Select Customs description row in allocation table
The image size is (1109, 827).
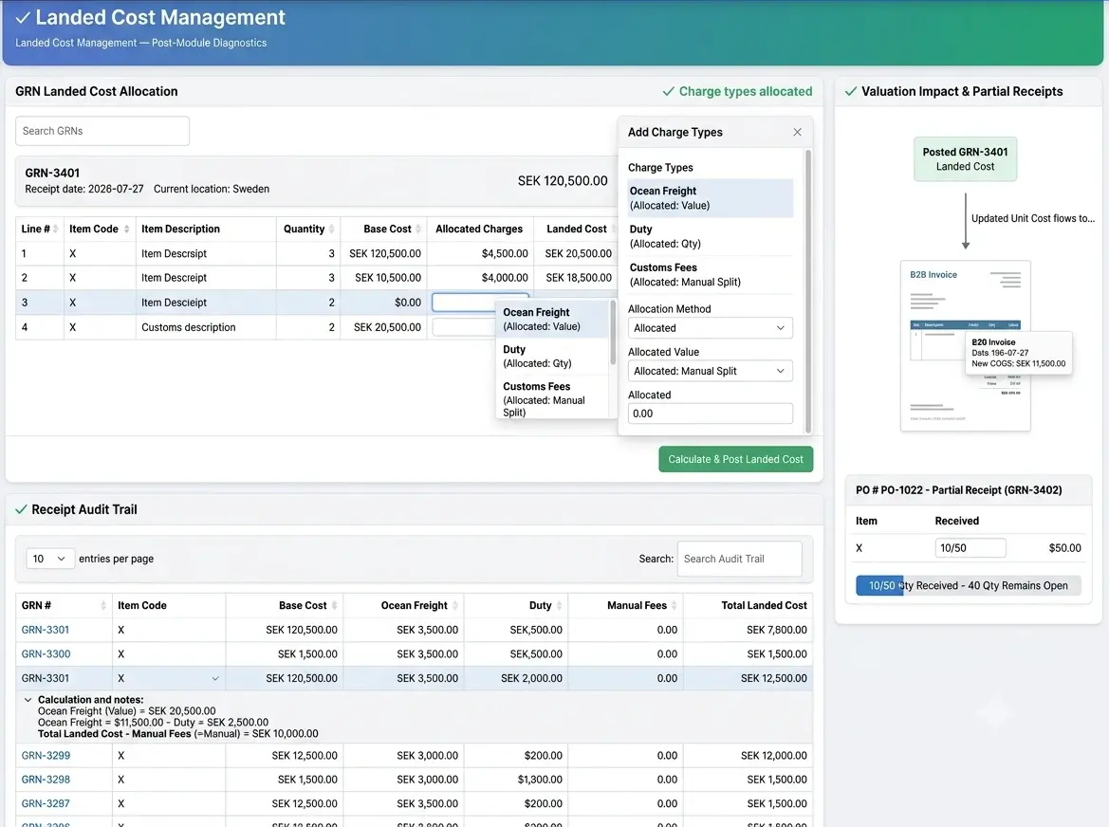(x=315, y=327)
